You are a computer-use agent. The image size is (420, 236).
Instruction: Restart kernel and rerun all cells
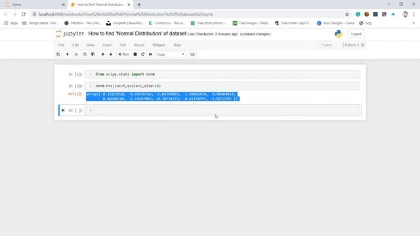[150, 54]
